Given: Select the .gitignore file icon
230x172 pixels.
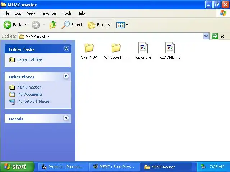Looking at the screenshot, I should (x=143, y=48).
